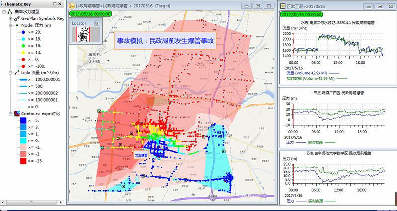The height and width of the screenshot is (211, 397).
Task: Click the Locator overview thumbnail
Action: (82, 34)
